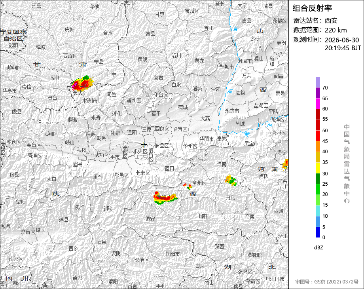364x289 pixels.
Task: Select the deep blue 0–5 dBZ legend swatch
Action: [x=318, y=232]
